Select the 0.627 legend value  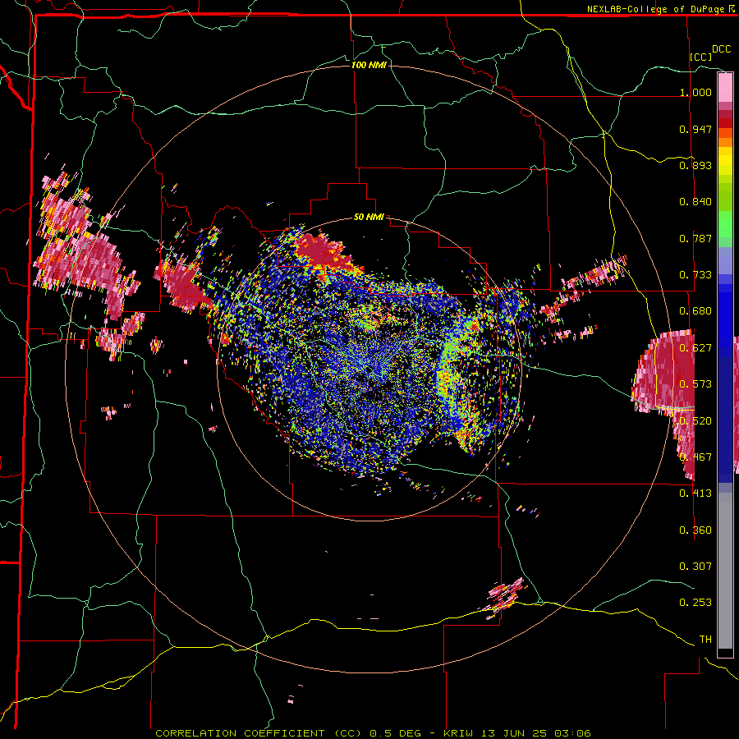click(x=695, y=348)
